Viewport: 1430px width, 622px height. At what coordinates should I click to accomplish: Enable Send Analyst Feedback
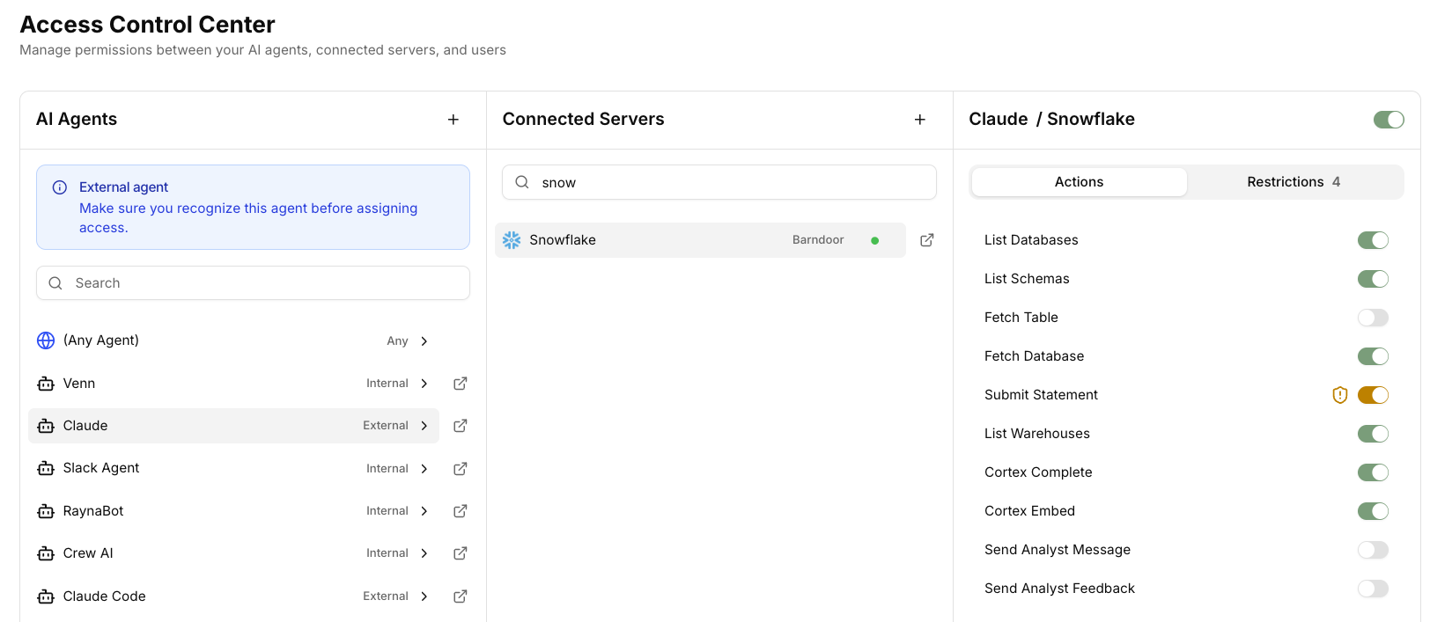point(1373,589)
